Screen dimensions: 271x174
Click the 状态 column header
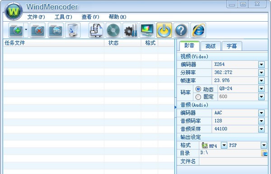tap(122, 43)
